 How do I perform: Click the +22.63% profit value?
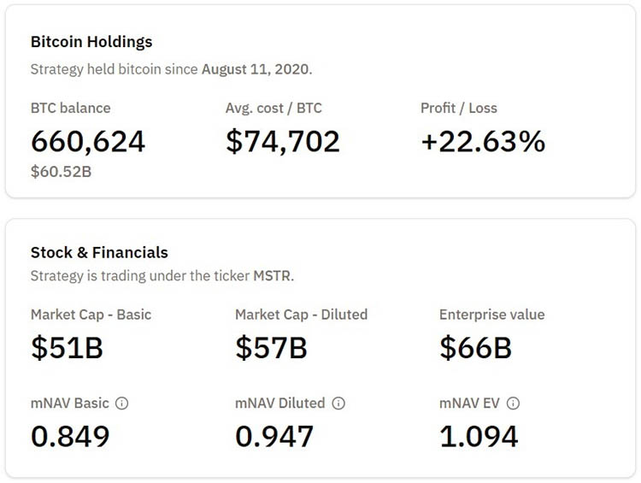[x=483, y=141]
